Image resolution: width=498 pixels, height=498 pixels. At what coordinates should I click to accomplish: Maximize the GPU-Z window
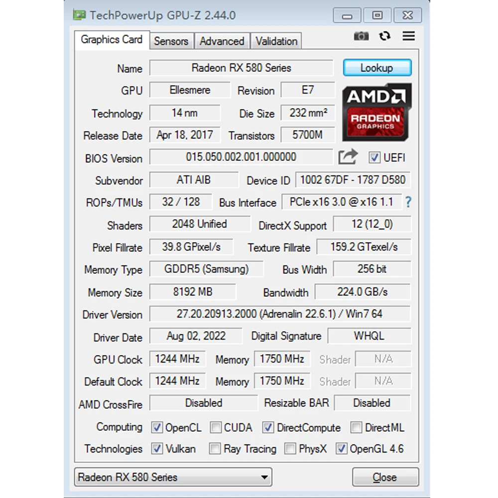tap(377, 15)
